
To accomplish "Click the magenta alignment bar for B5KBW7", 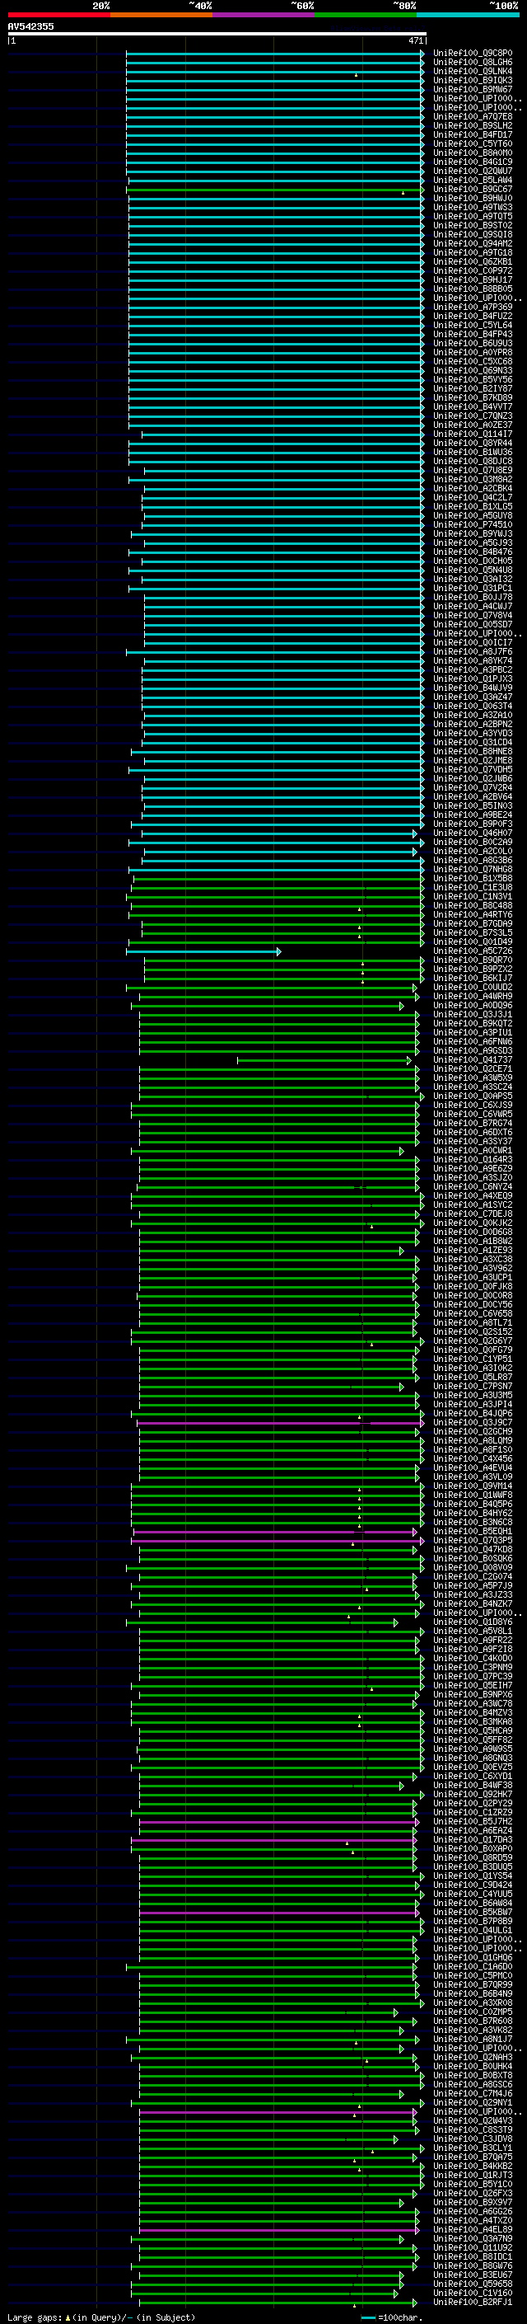I will pos(278,1913).
